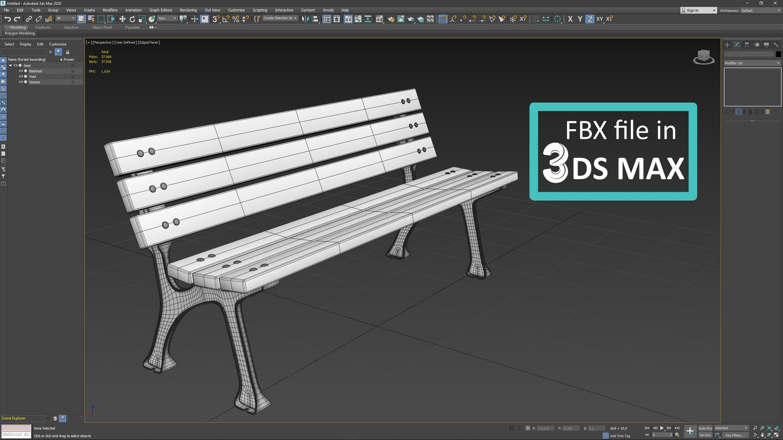783x440 pixels.
Task: Toggle the Scene Explorer toolbar icon
Action: pyautogui.click(x=327, y=19)
